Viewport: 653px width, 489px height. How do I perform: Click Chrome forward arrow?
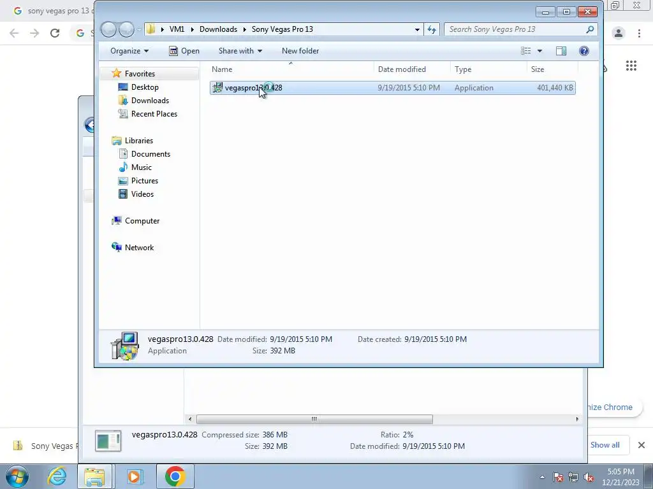[x=34, y=33]
